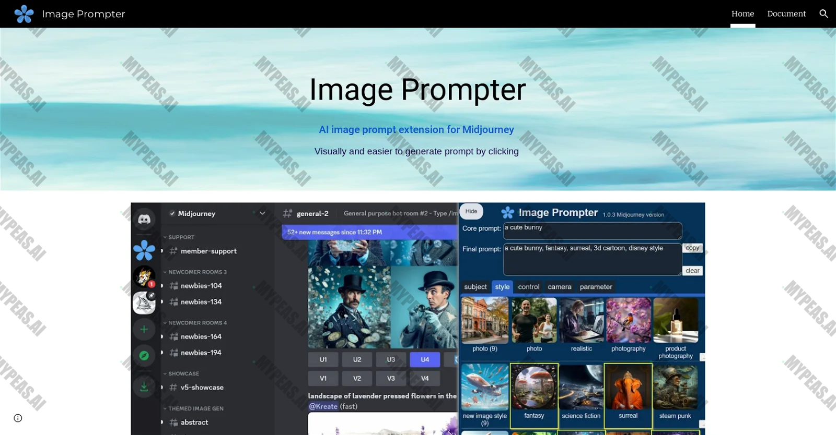This screenshot has height=435, width=836.
Task: Click the download apps icon
Action: coord(144,386)
